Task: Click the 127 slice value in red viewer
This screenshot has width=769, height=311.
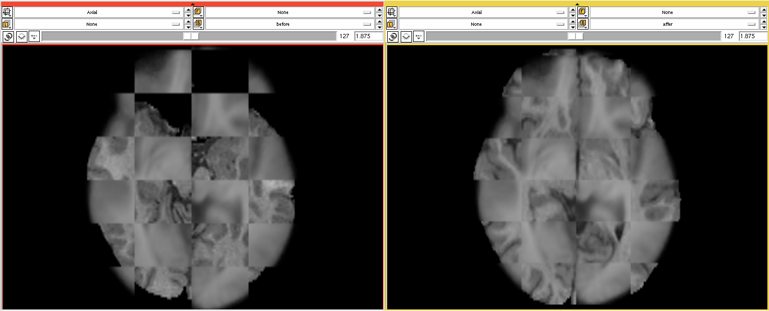Action: click(x=345, y=36)
